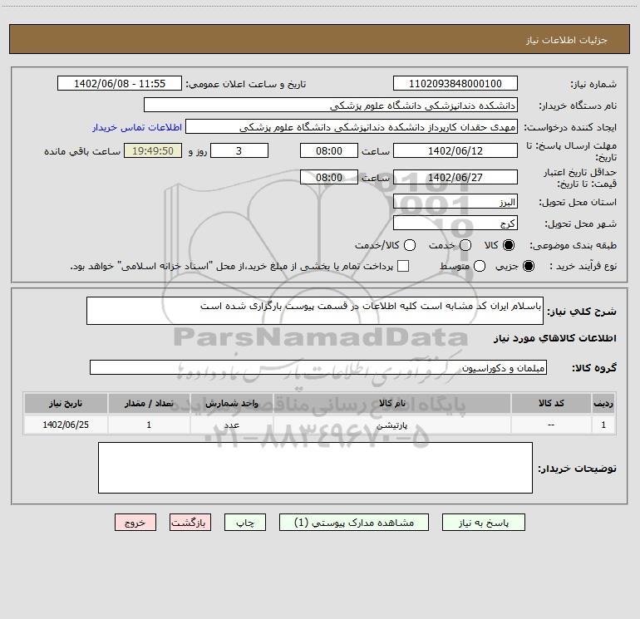Open مشاهده مدارک پیوستی (1) button
This screenshot has width=640, height=619.
[354, 523]
